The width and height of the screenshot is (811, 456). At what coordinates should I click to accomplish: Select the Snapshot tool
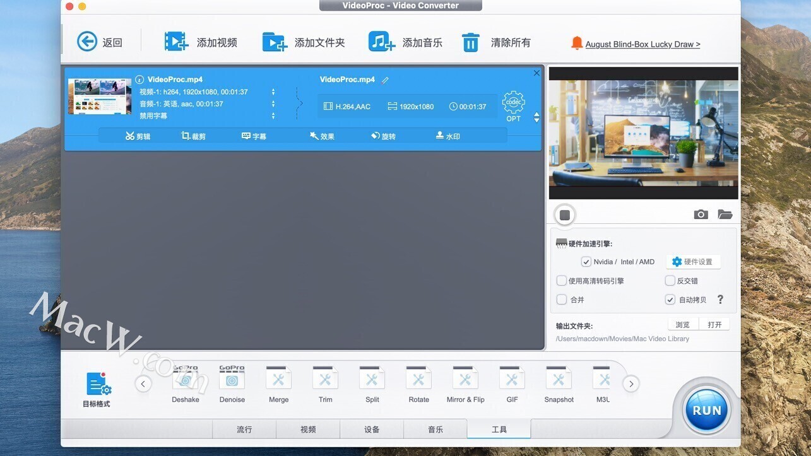pyautogui.click(x=559, y=385)
